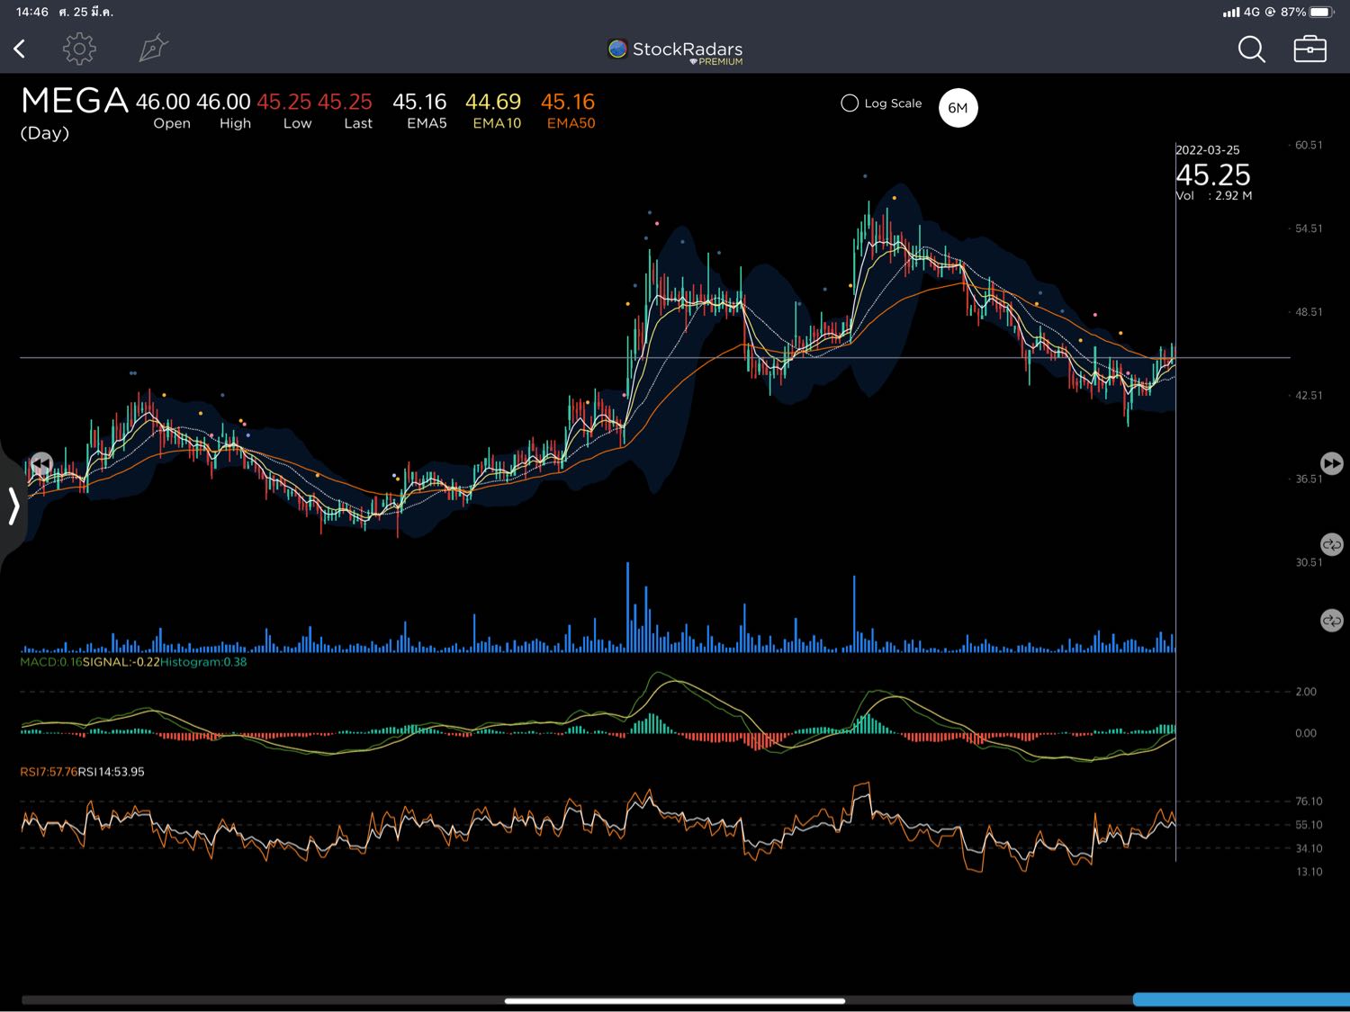The height and width of the screenshot is (1012, 1350).
Task: Tap the upper swap-cycle icon
Action: click(1331, 544)
